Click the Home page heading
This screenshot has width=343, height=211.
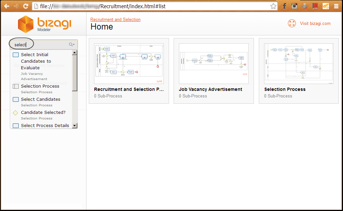(102, 27)
